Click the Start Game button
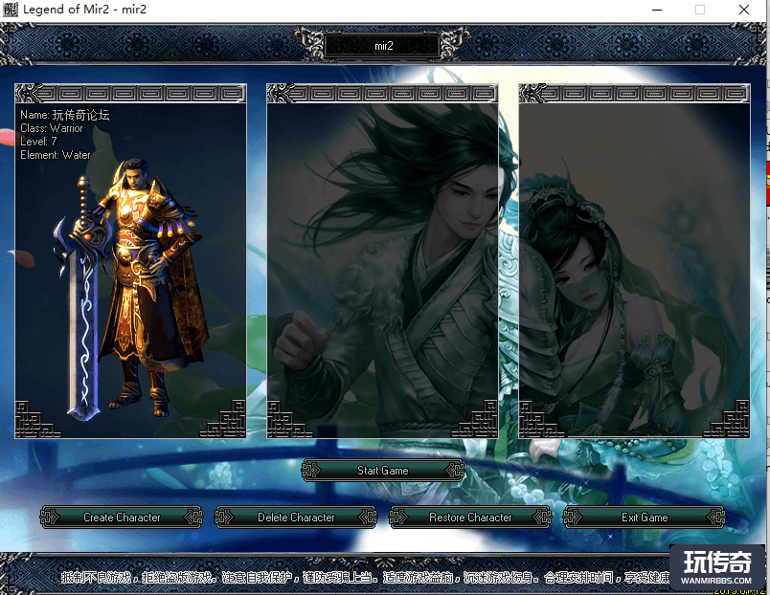The height and width of the screenshot is (595, 770). (382, 471)
